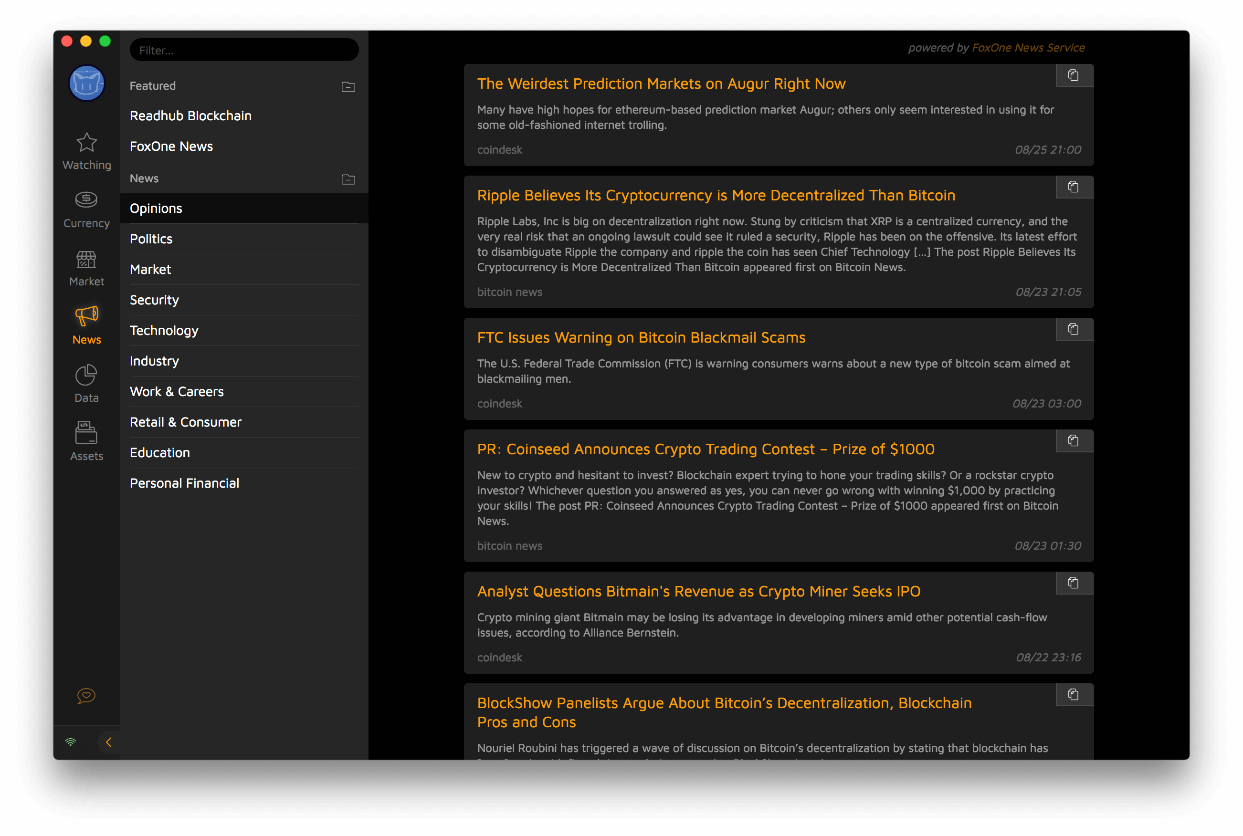Click the user avatar profile picture

pos(87,84)
